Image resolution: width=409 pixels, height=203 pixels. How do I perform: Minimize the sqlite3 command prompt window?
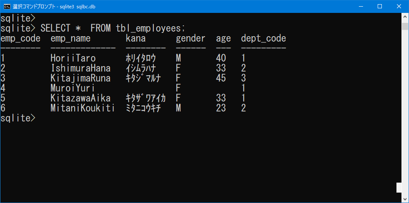tap(361, 7)
